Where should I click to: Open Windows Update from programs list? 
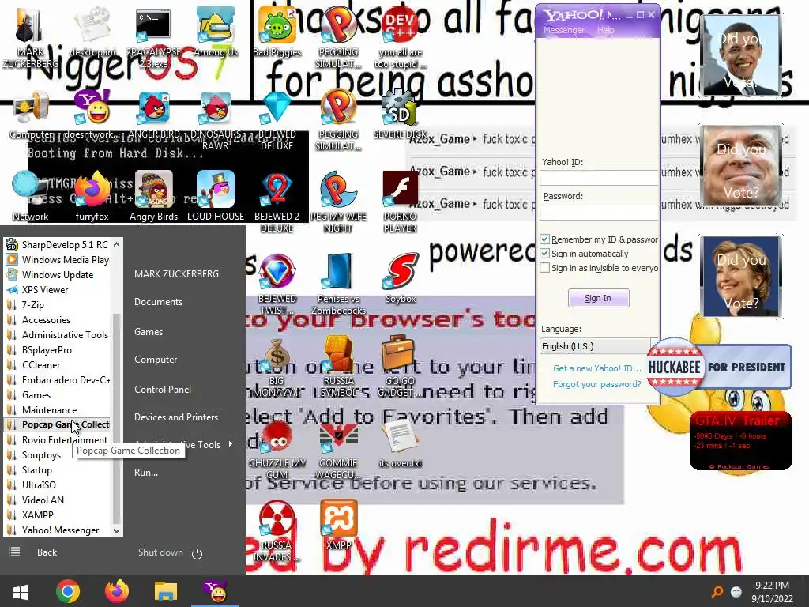57,274
